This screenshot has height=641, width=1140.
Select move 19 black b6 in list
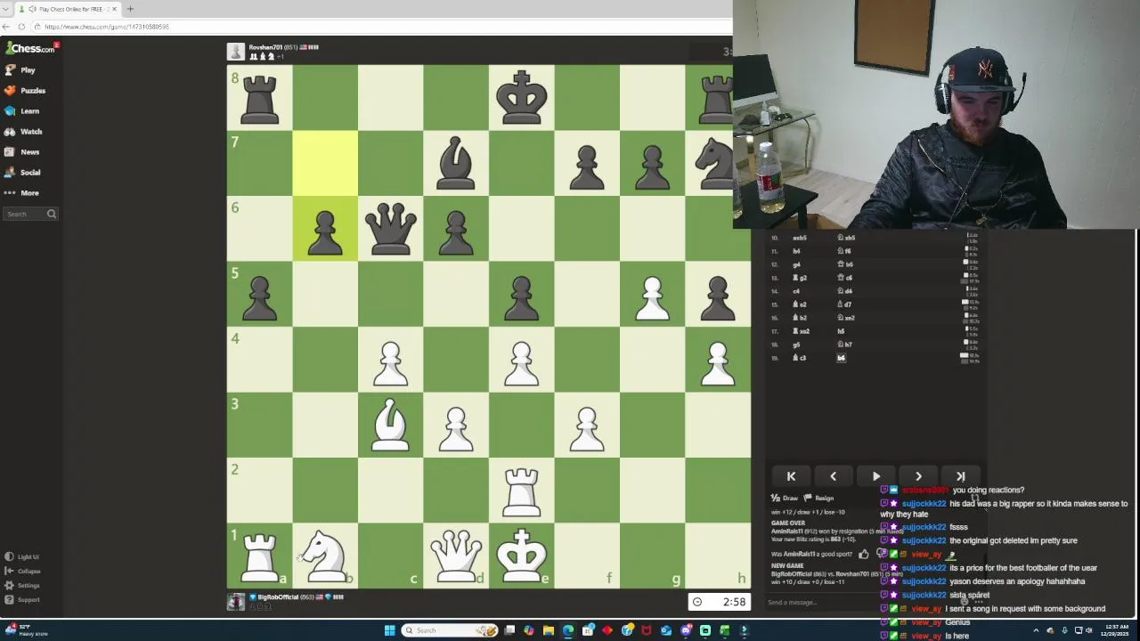841,358
